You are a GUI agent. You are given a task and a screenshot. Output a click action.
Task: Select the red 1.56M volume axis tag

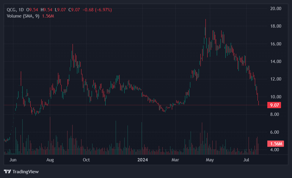(275, 144)
